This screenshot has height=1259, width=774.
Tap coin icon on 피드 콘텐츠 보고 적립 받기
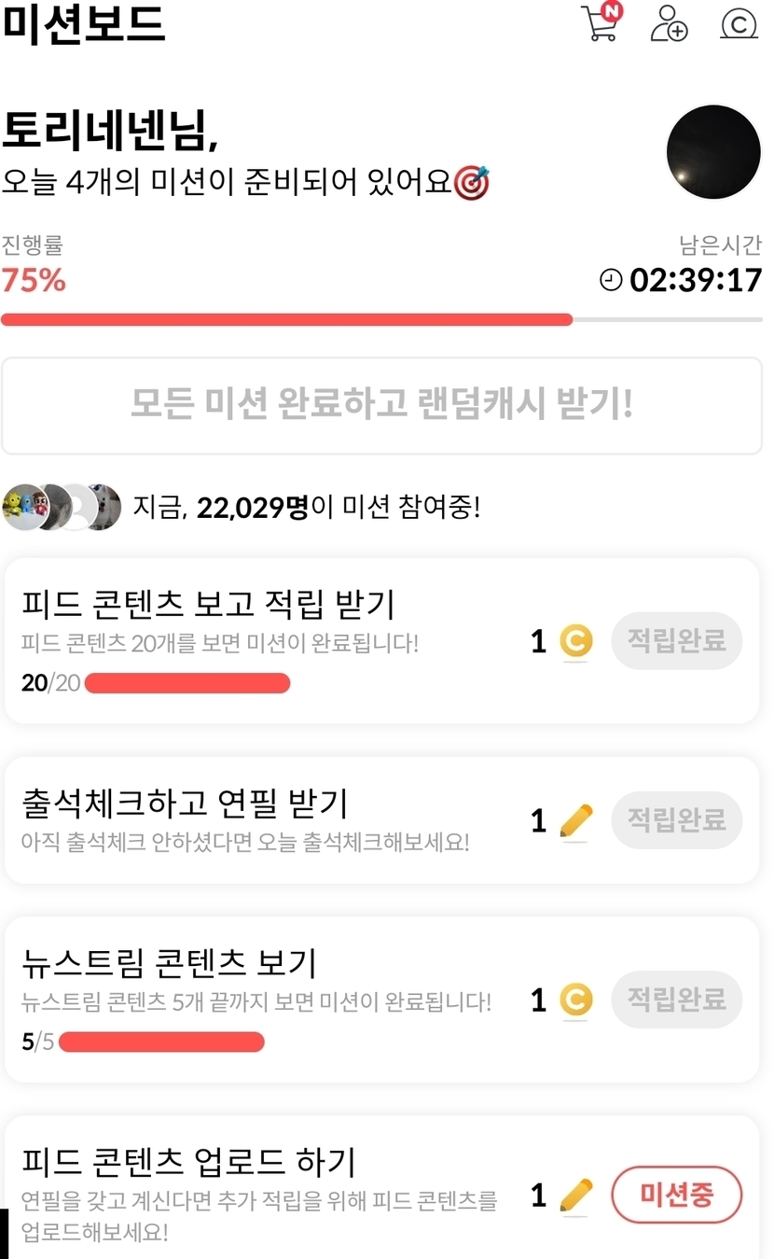click(x=575, y=642)
